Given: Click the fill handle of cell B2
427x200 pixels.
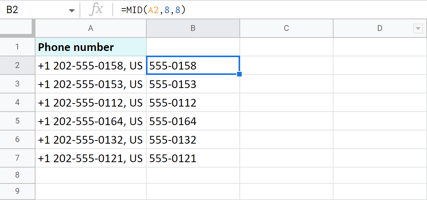Looking at the screenshot, I should tap(239, 74).
